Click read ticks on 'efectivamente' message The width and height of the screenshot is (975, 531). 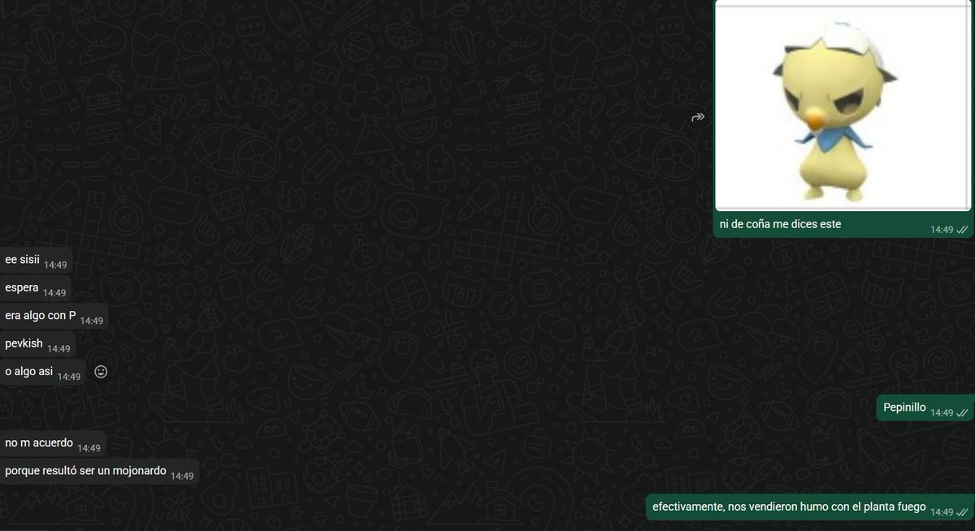coord(963,512)
